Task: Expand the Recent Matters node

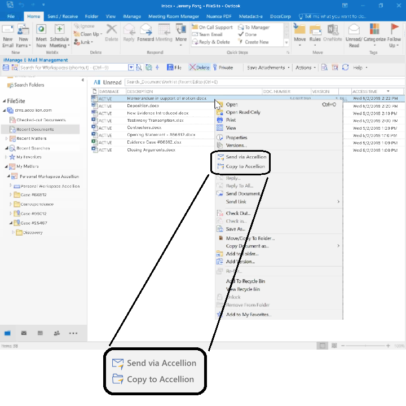Action: (6, 139)
